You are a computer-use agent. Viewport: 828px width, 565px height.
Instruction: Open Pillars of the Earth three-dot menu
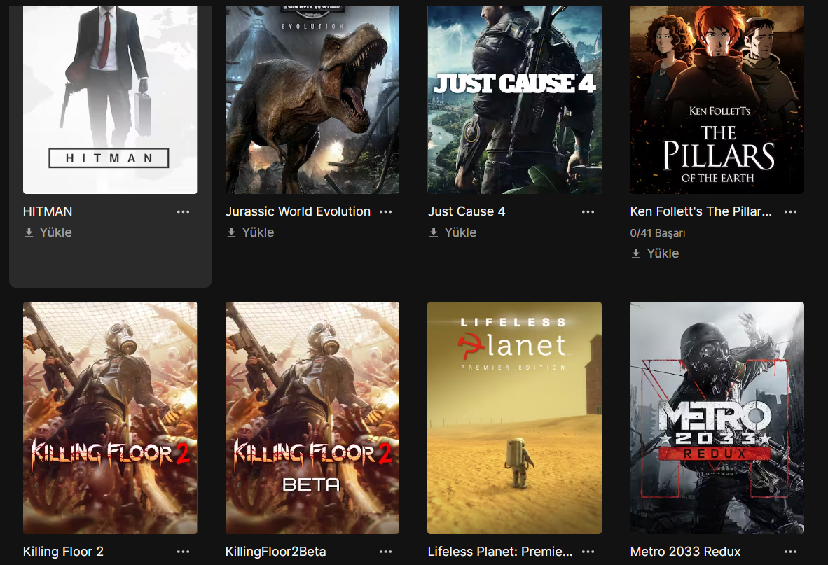[x=790, y=211]
